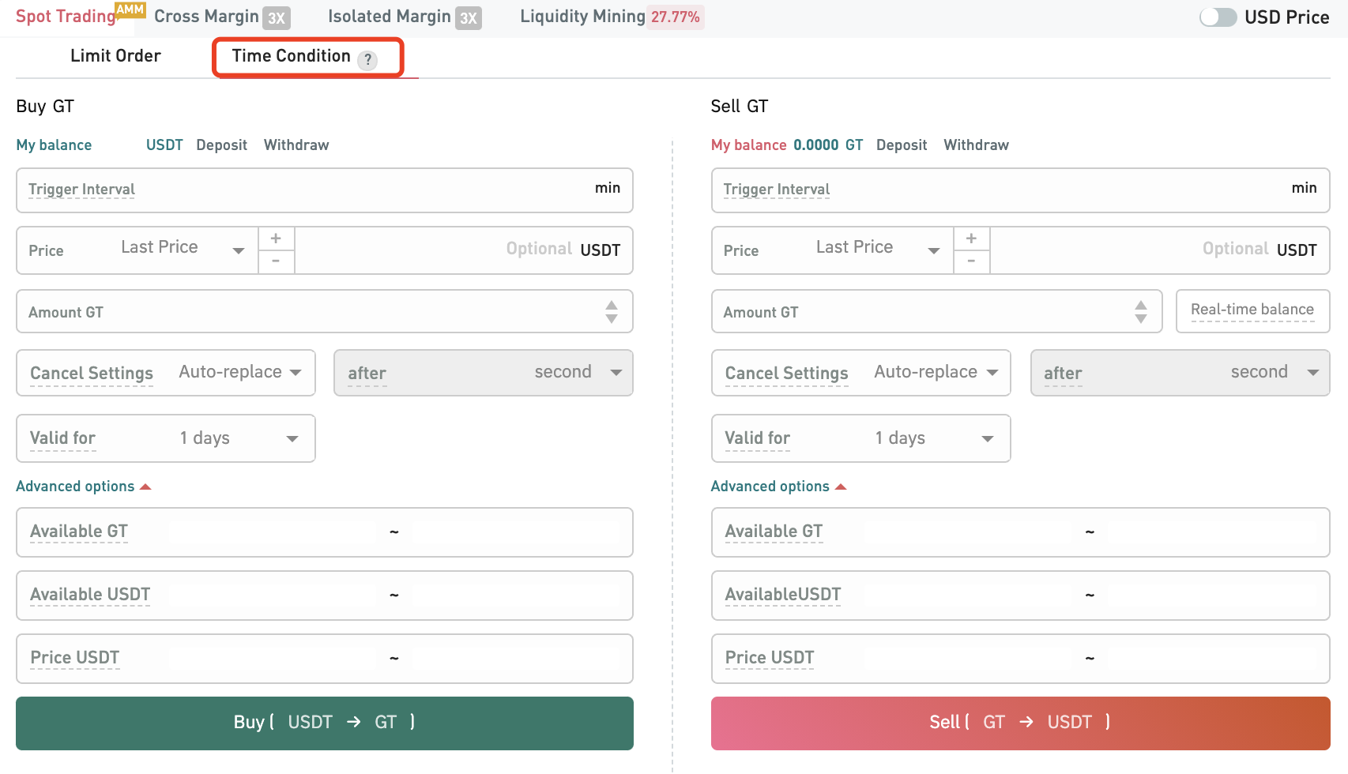Screen dimensions: 1348x774
Task: Open the Buy Valid for 1 days dropdown
Action: [237, 438]
